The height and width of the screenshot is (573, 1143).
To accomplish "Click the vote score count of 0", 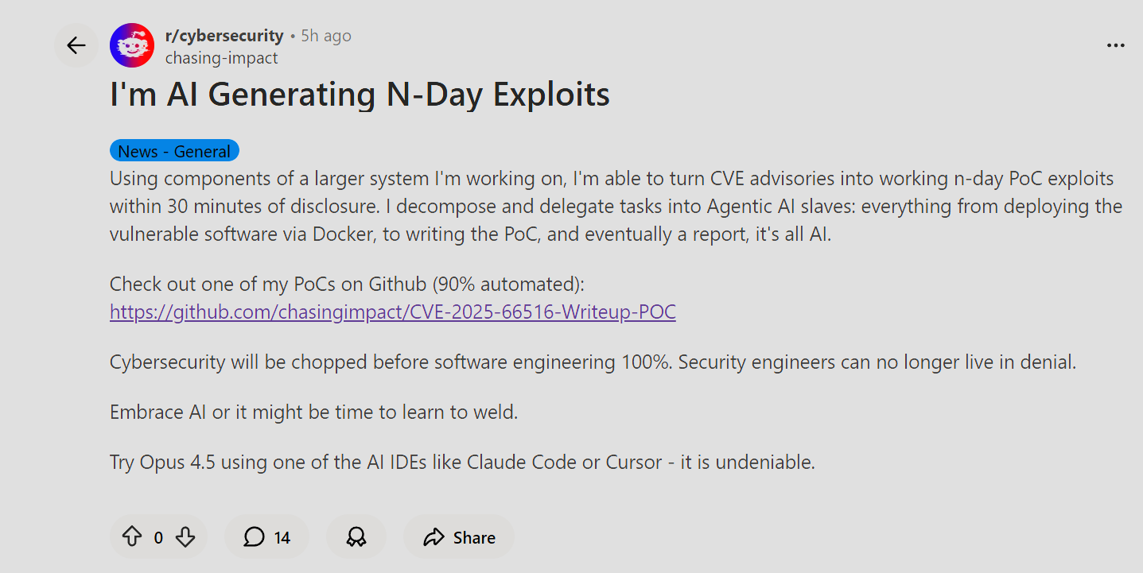I will 158,538.
